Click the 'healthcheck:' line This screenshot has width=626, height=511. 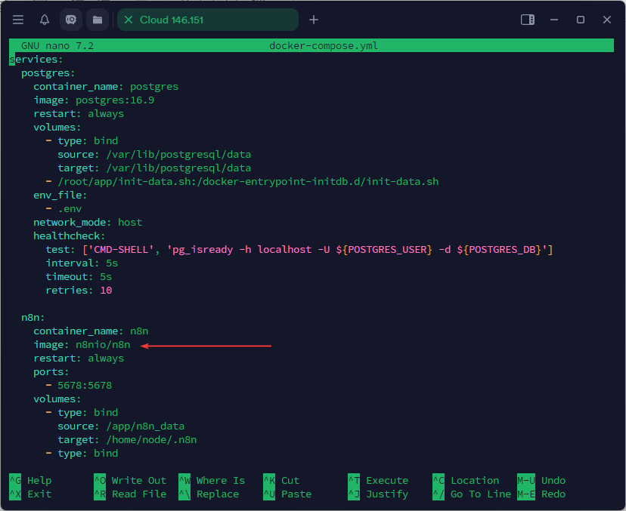[69, 235]
